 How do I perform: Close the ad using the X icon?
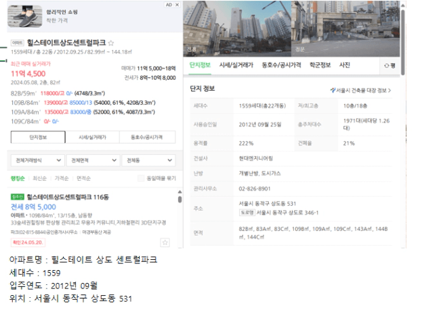[177, 5]
